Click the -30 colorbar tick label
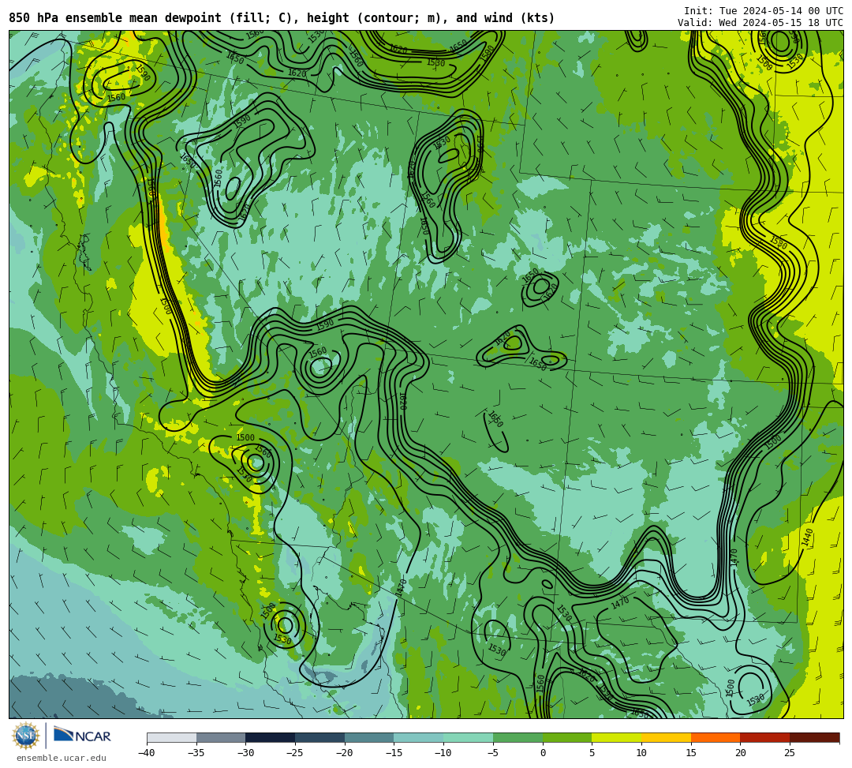The width and height of the screenshot is (852, 768). 245,753
